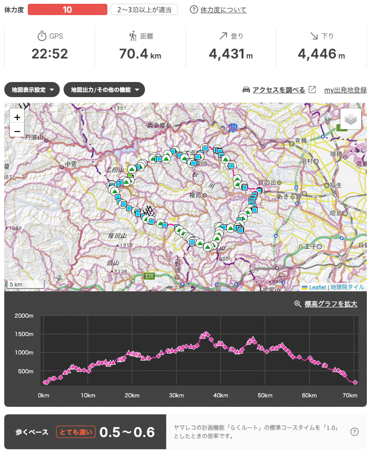Image resolution: width=372 pixels, height=453 pixels.
Task: Click the car icon for access info
Action: [x=245, y=90]
